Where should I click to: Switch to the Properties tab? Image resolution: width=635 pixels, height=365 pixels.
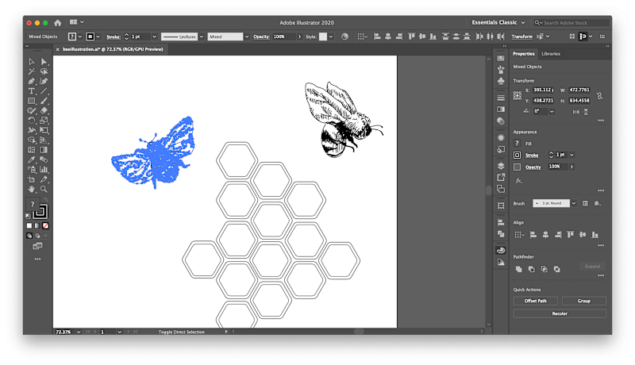coord(523,54)
